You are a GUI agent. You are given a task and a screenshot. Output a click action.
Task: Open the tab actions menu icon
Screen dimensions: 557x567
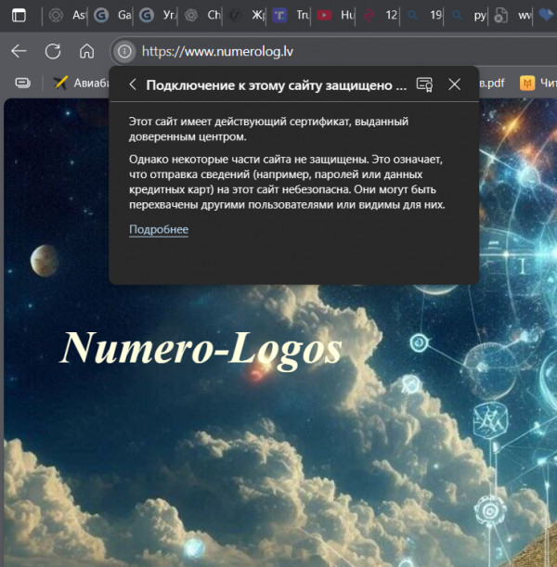coord(19,15)
